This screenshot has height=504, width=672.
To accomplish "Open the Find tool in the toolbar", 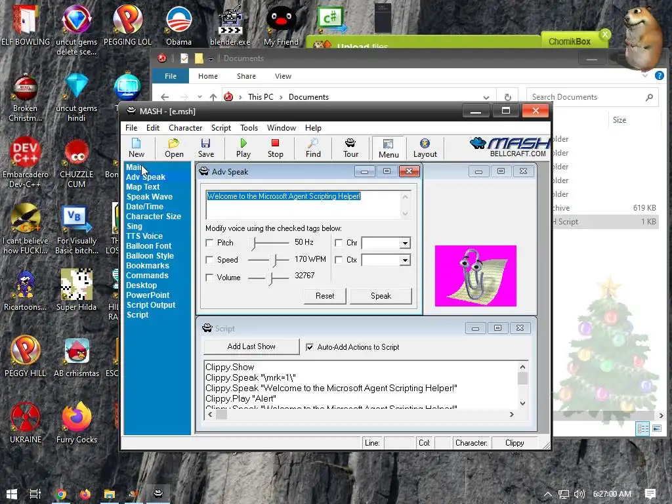I will click(x=313, y=148).
